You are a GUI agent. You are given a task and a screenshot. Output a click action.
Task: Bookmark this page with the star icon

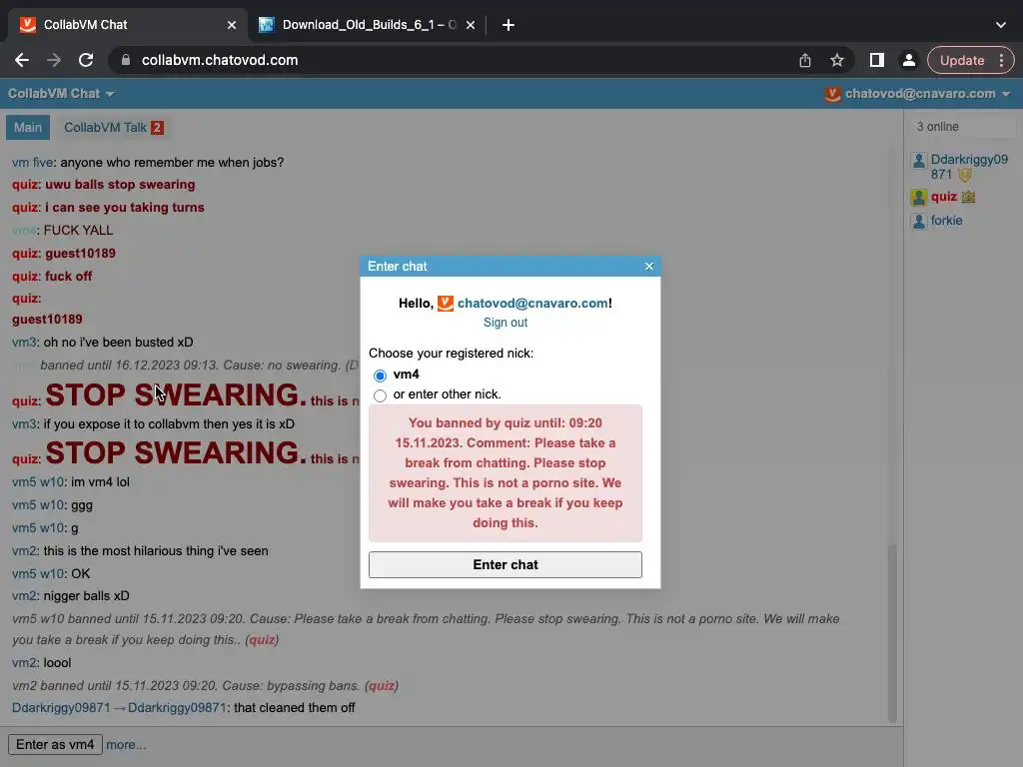(x=837, y=60)
